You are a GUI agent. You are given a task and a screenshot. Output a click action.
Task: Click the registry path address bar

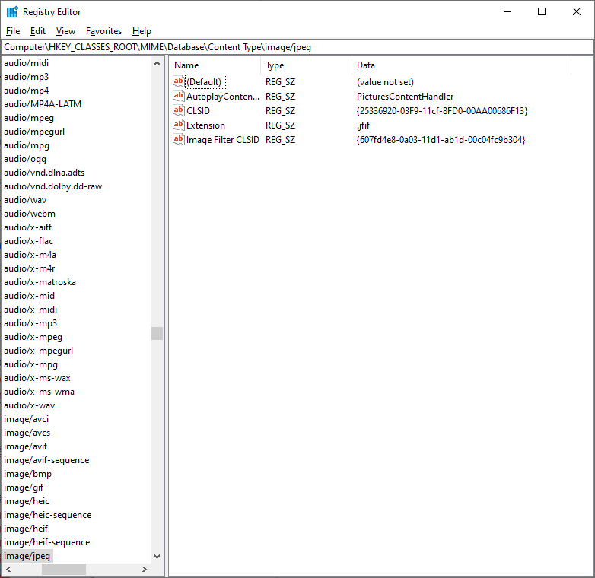(297, 47)
